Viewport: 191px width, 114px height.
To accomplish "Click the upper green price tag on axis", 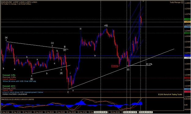I will (x=187, y=19).
